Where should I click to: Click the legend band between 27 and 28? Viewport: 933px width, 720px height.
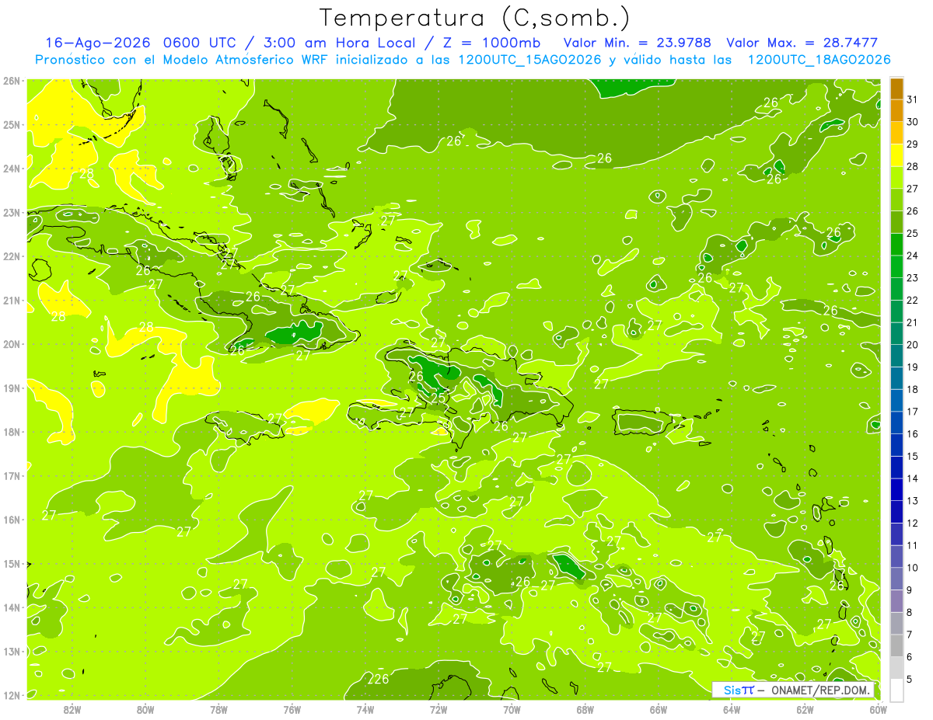[896, 177]
